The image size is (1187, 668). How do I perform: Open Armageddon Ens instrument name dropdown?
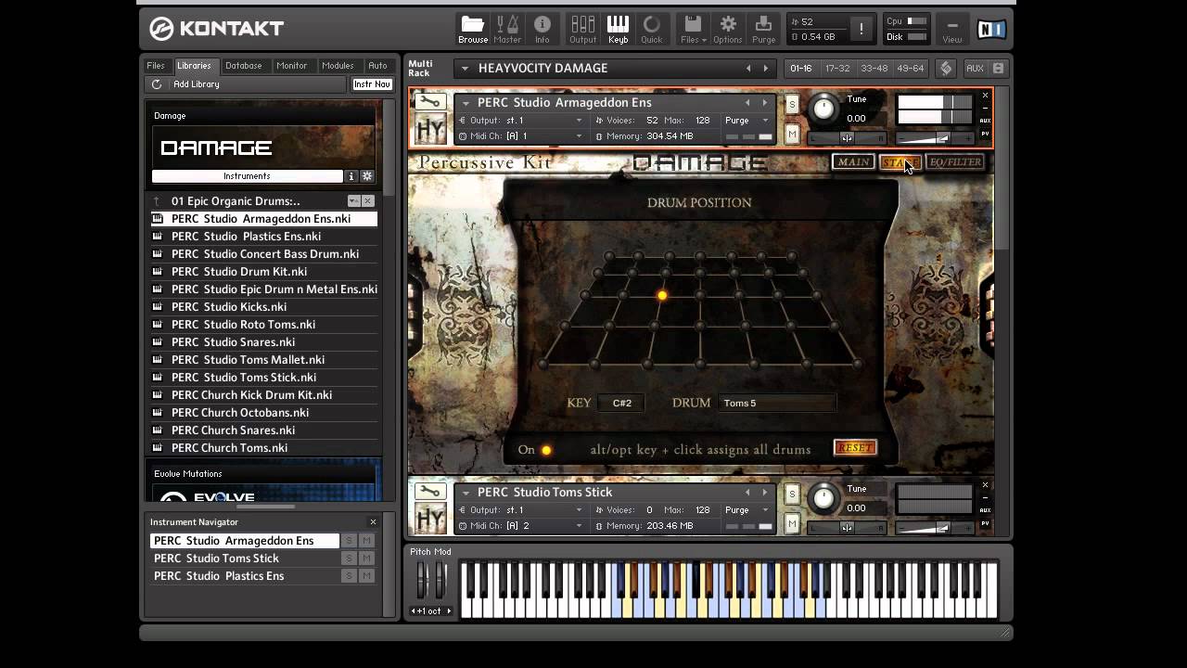[x=466, y=103]
